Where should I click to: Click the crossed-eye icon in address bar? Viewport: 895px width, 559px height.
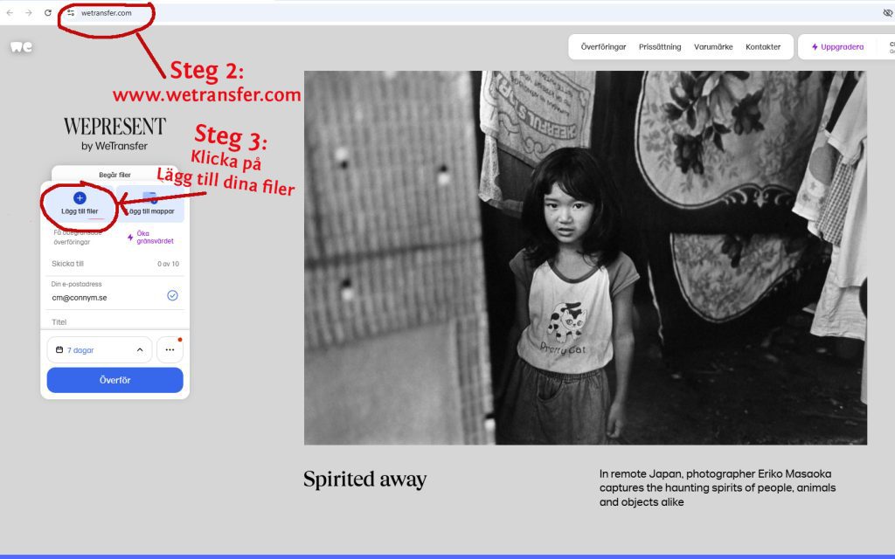pyautogui.click(x=887, y=13)
